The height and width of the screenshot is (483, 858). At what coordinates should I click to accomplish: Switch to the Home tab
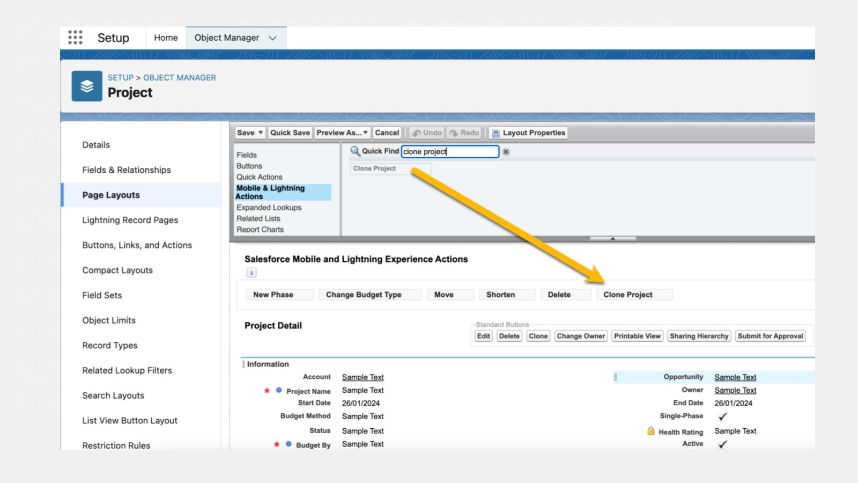166,38
